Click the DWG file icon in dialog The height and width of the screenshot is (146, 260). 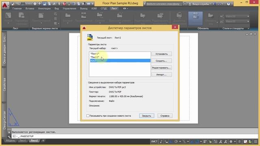click(90, 37)
